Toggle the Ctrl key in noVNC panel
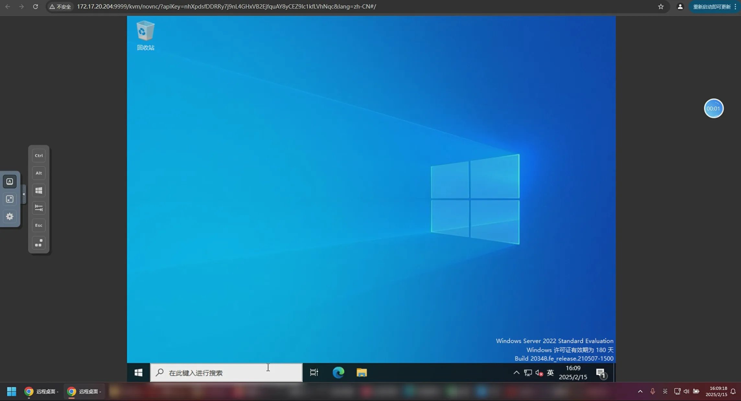 (39, 155)
